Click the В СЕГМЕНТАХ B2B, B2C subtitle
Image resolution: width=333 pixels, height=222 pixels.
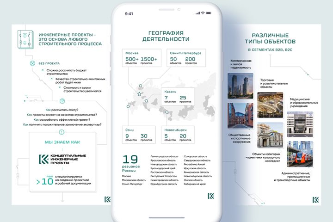[x=270, y=49]
